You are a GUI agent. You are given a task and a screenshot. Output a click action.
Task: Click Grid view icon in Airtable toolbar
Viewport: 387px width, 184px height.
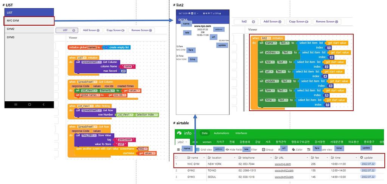(198, 150)
